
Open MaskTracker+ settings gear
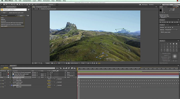click(28, 10)
